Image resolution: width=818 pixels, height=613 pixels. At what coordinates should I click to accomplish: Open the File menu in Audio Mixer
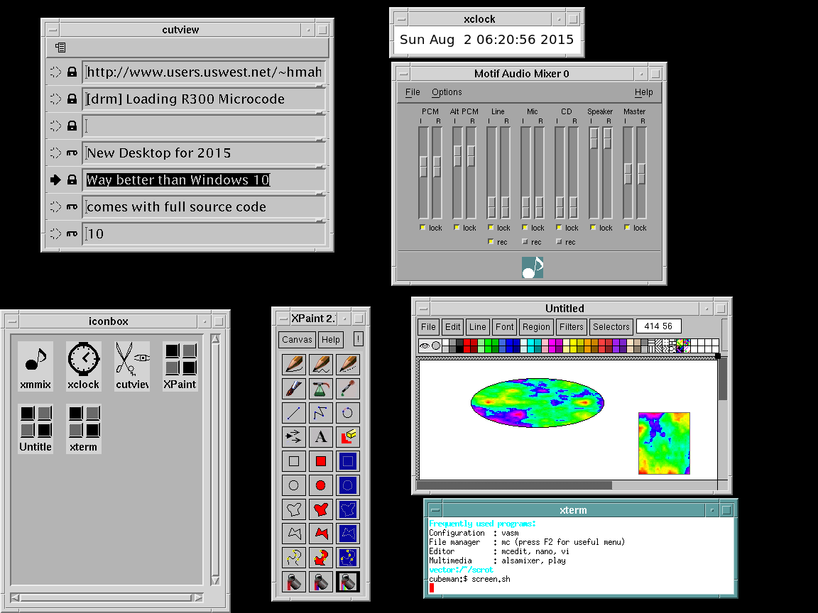point(413,92)
